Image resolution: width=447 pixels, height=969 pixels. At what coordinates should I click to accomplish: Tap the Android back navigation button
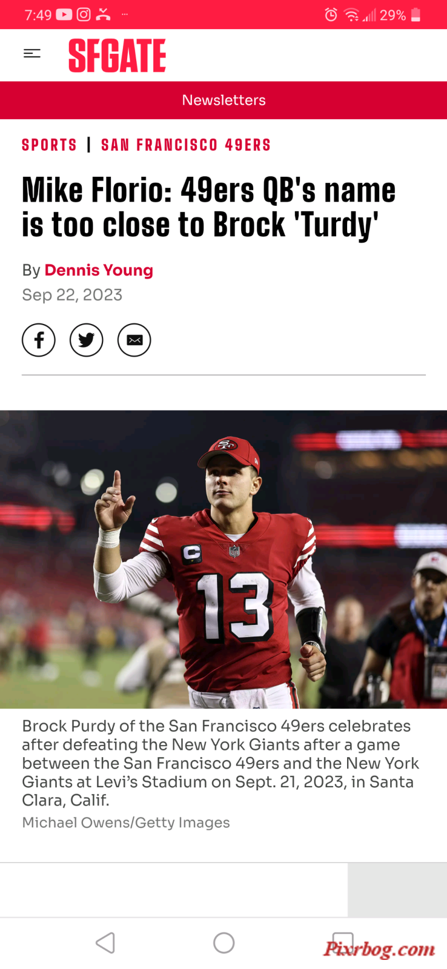[105, 943]
